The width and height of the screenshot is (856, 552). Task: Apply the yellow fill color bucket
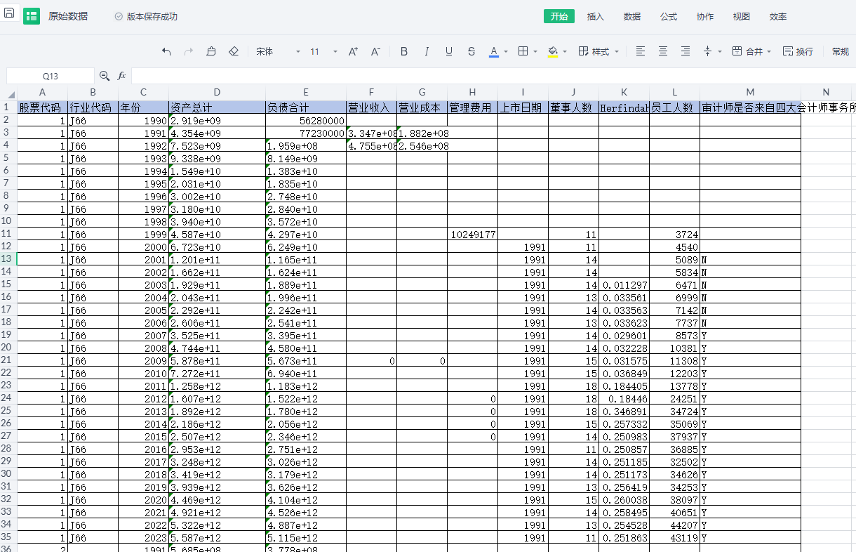coord(553,51)
